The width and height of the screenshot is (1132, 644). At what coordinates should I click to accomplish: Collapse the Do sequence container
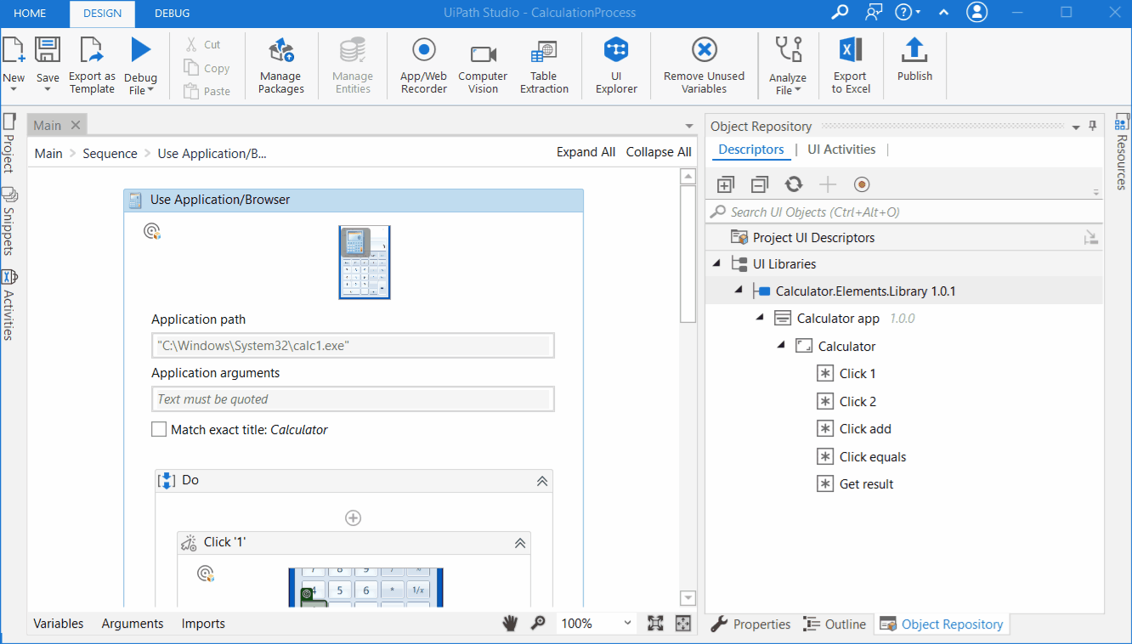[541, 481]
